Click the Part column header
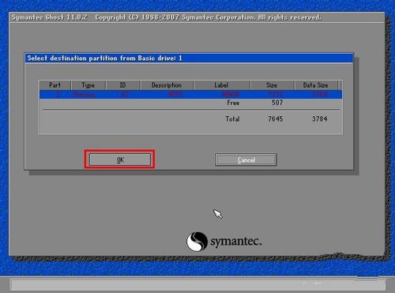 click(x=55, y=85)
